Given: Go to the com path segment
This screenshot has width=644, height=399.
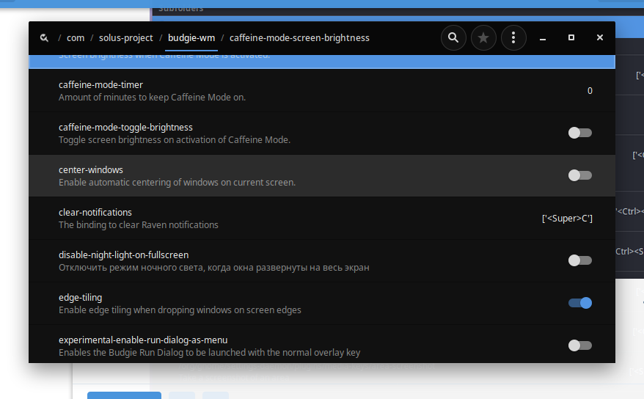Looking at the screenshot, I should click(76, 38).
